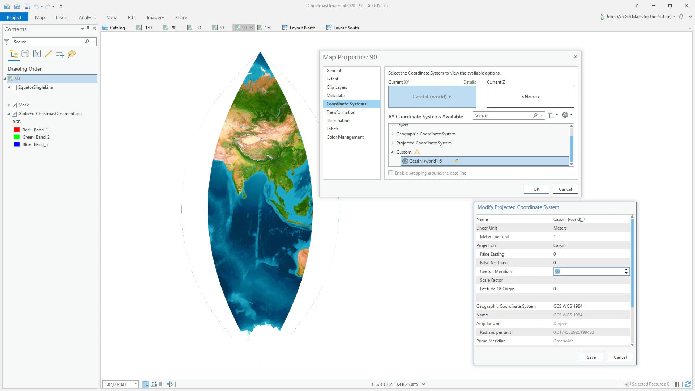Viewport: 695px width, 391px height.
Task: Click List By Snapping icon
Action: (x=60, y=54)
